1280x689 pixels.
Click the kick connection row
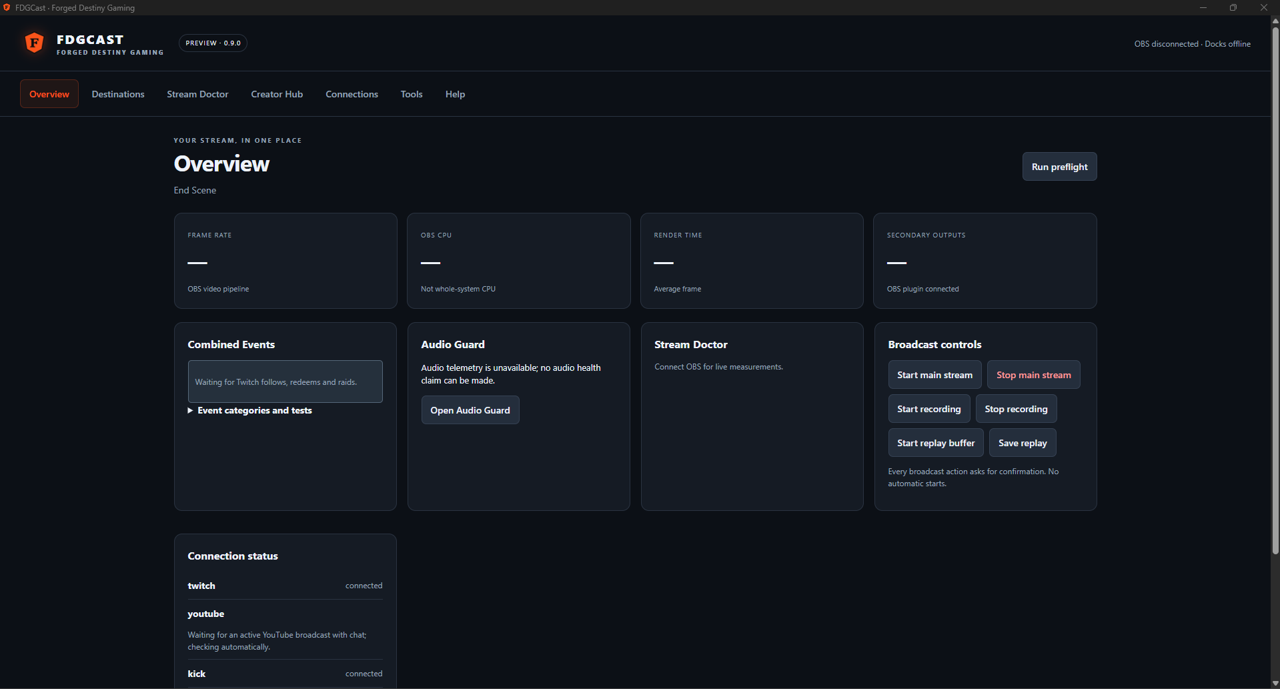[285, 674]
